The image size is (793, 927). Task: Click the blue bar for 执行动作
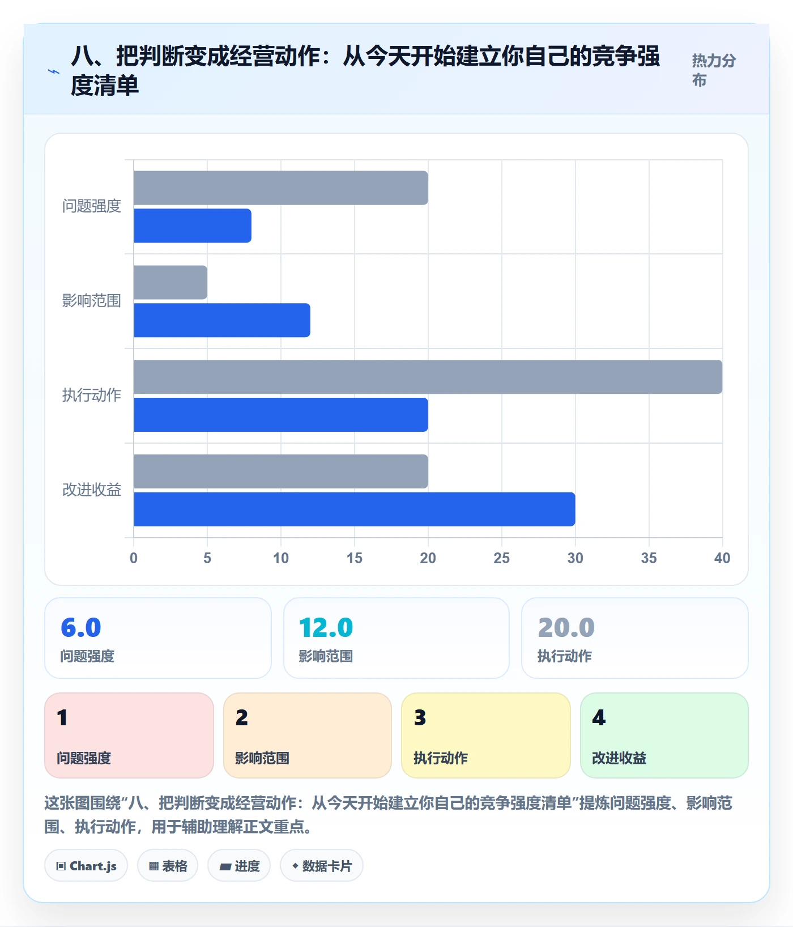point(281,415)
